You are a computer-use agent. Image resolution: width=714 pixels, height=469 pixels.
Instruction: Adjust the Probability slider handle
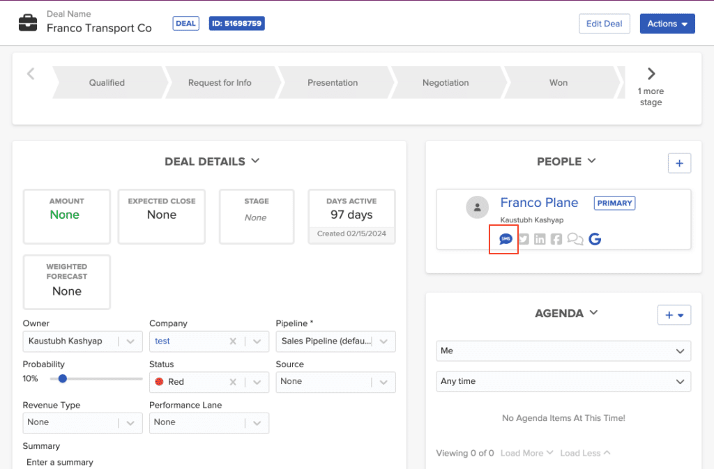(x=61, y=378)
